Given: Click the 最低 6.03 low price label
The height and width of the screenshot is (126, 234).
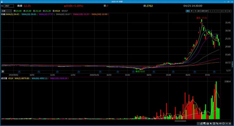Looking at the screenshot, I should [x=140, y=71].
